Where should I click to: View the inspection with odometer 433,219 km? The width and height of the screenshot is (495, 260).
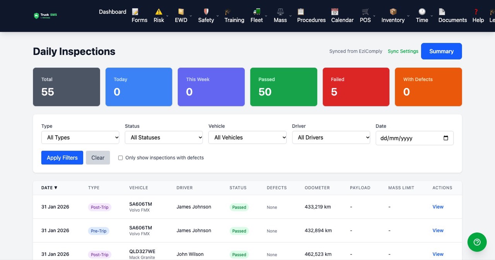pyautogui.click(x=438, y=207)
